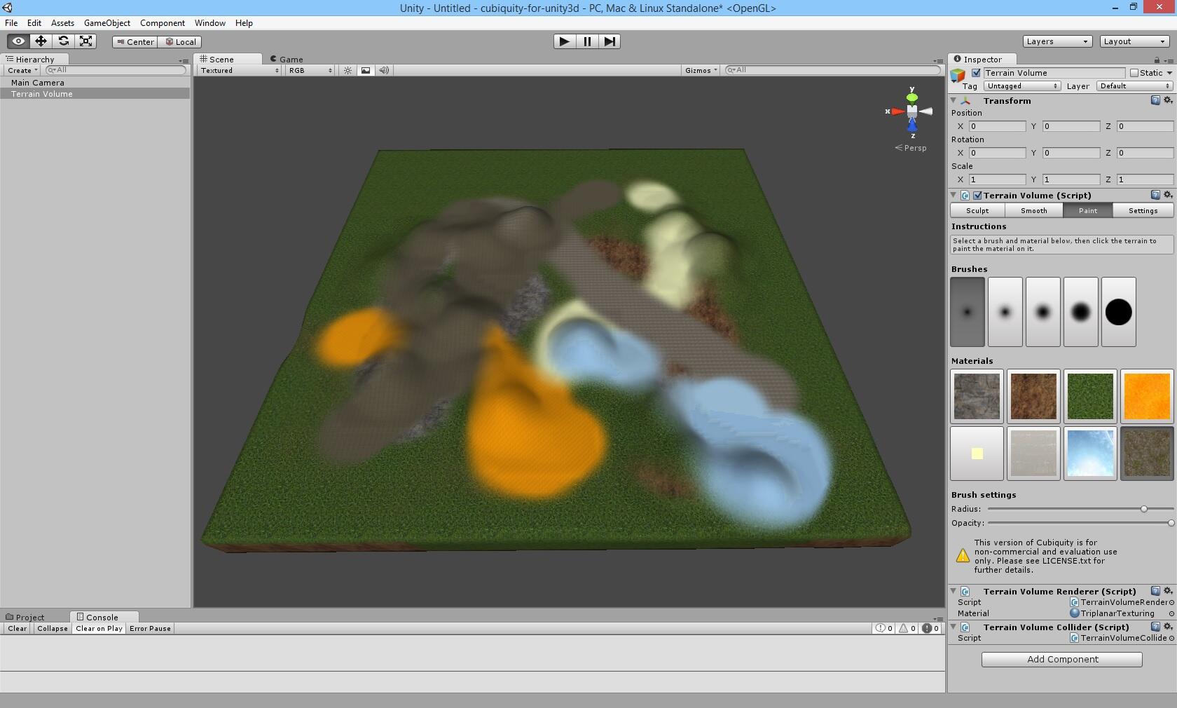1177x708 pixels.
Task: Open Terrain Volume script gear menu
Action: (1168, 195)
